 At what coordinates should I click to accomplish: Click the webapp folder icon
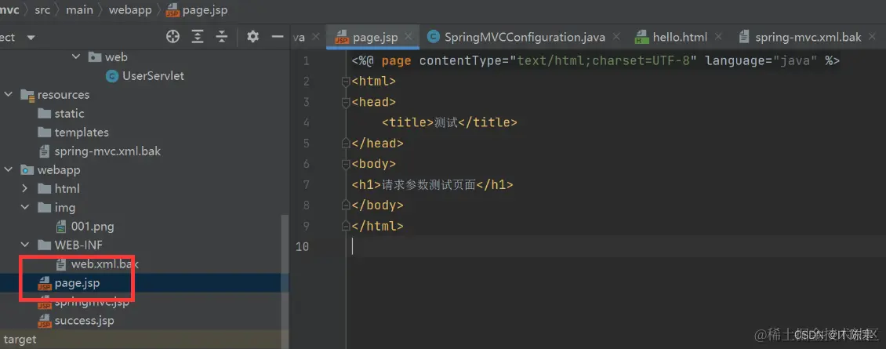[x=27, y=169]
